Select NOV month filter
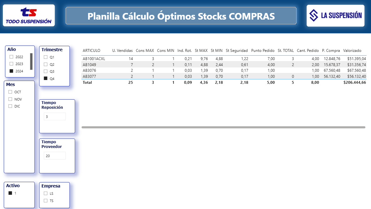371x209 pixels. coord(10,99)
